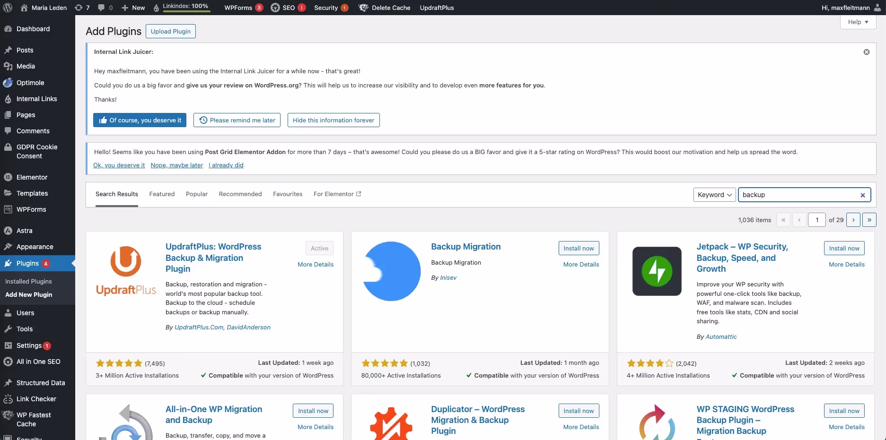Open the Security admin bar menu

click(x=331, y=8)
